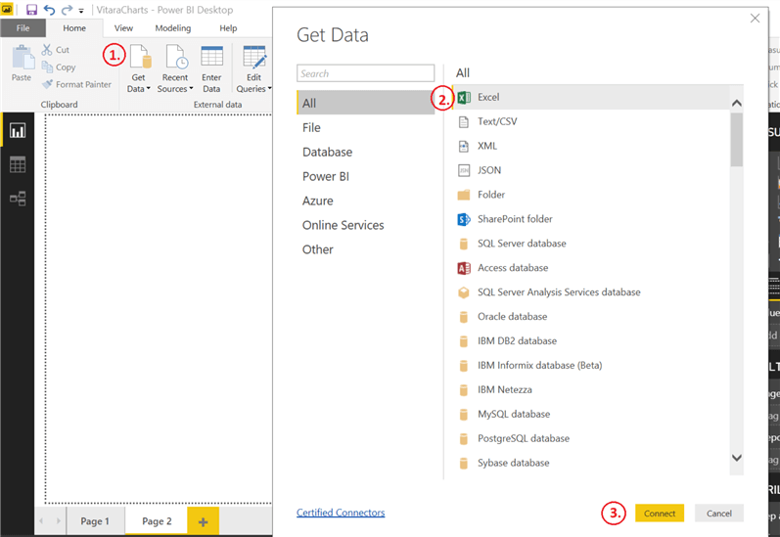Screen dimensions: 780x537
Task: Pick the JSON connector
Action: [591, 170]
